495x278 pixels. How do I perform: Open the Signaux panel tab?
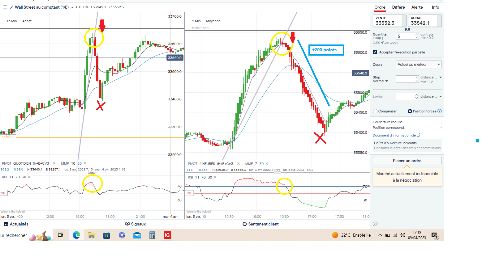tap(135, 224)
